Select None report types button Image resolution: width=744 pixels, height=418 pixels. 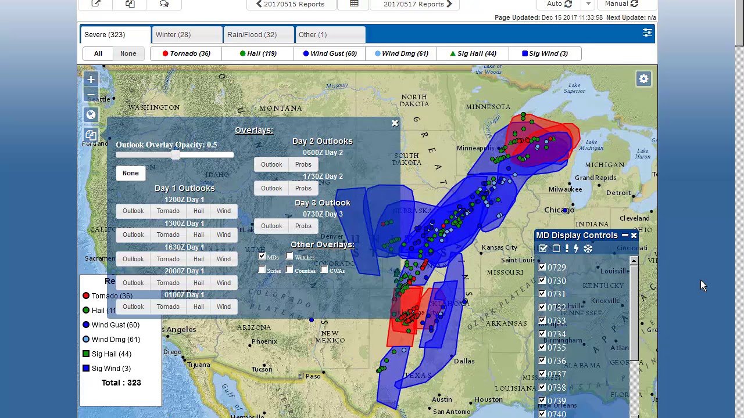coord(128,53)
